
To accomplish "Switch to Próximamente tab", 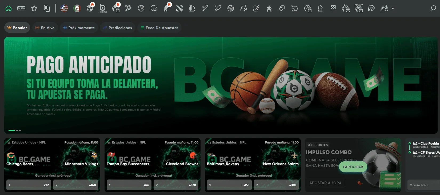I will tap(79, 28).
